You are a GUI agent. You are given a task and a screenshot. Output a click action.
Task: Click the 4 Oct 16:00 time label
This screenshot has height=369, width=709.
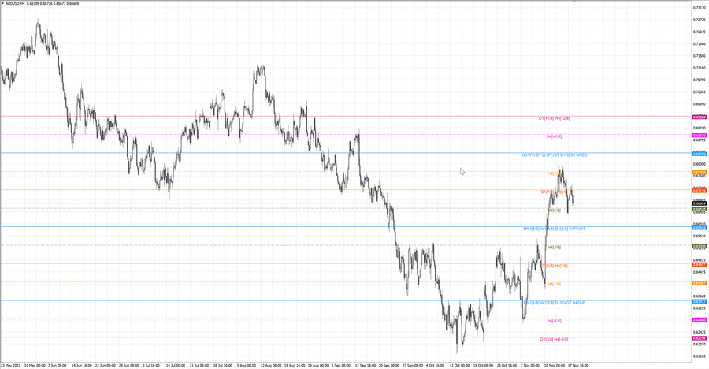[x=436, y=365]
